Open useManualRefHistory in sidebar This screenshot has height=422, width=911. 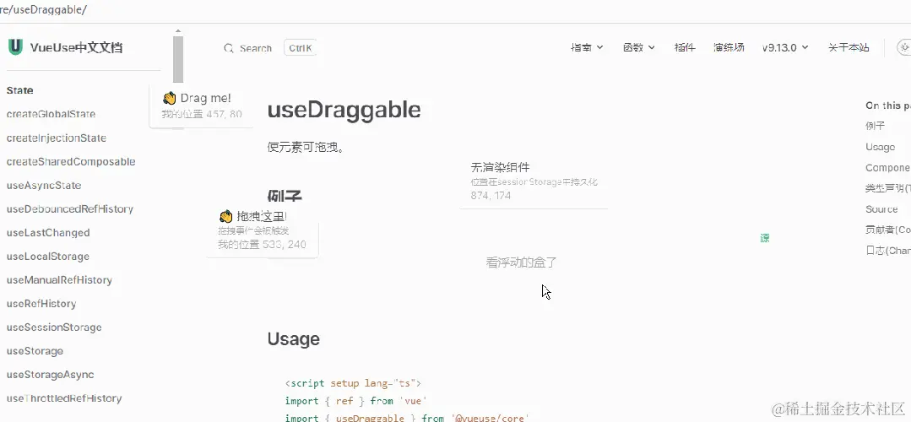(59, 279)
